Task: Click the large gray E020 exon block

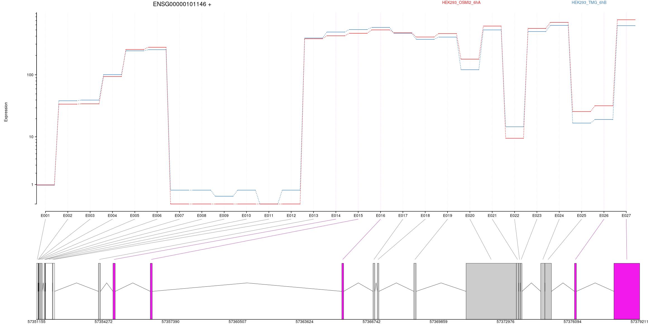Action: point(491,291)
